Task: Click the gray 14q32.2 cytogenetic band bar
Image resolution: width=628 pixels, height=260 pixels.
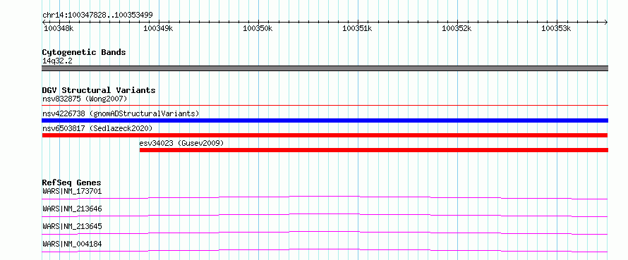Action: point(325,68)
